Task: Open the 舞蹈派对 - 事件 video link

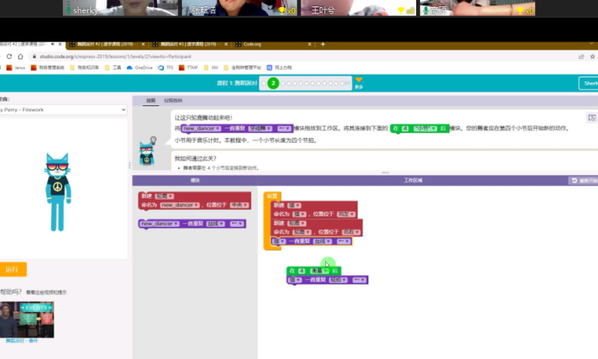Action: 22,341
